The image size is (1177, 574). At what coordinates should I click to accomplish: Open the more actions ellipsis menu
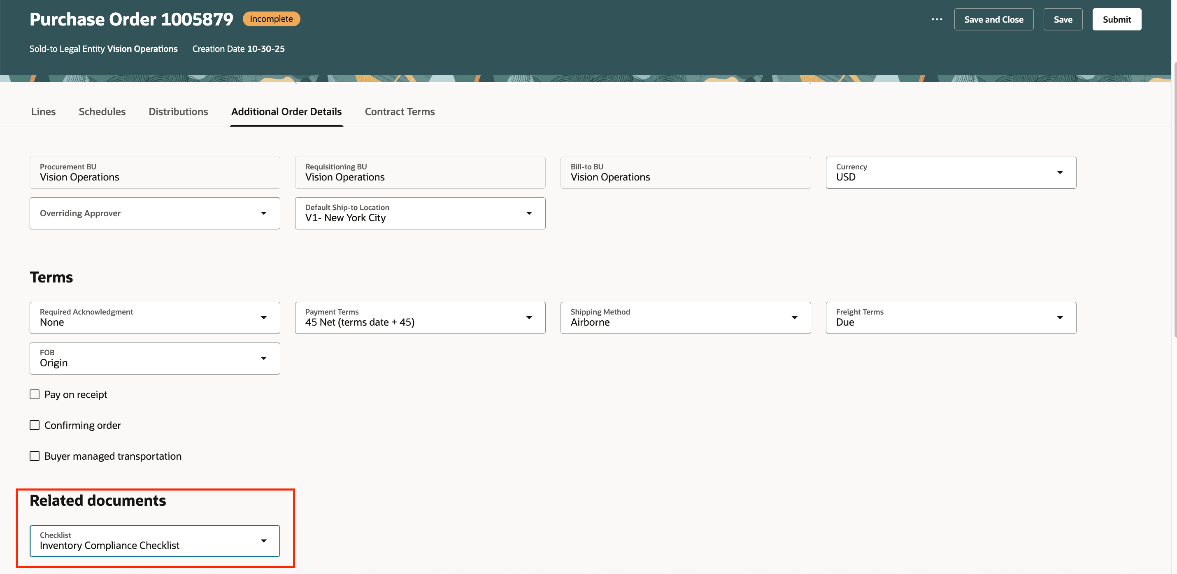[937, 19]
